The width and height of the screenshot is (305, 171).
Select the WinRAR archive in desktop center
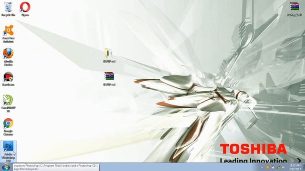109,79
